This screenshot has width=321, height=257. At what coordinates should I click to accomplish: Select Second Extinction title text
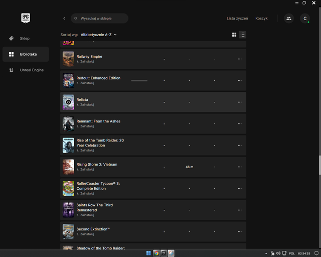pos(93,229)
